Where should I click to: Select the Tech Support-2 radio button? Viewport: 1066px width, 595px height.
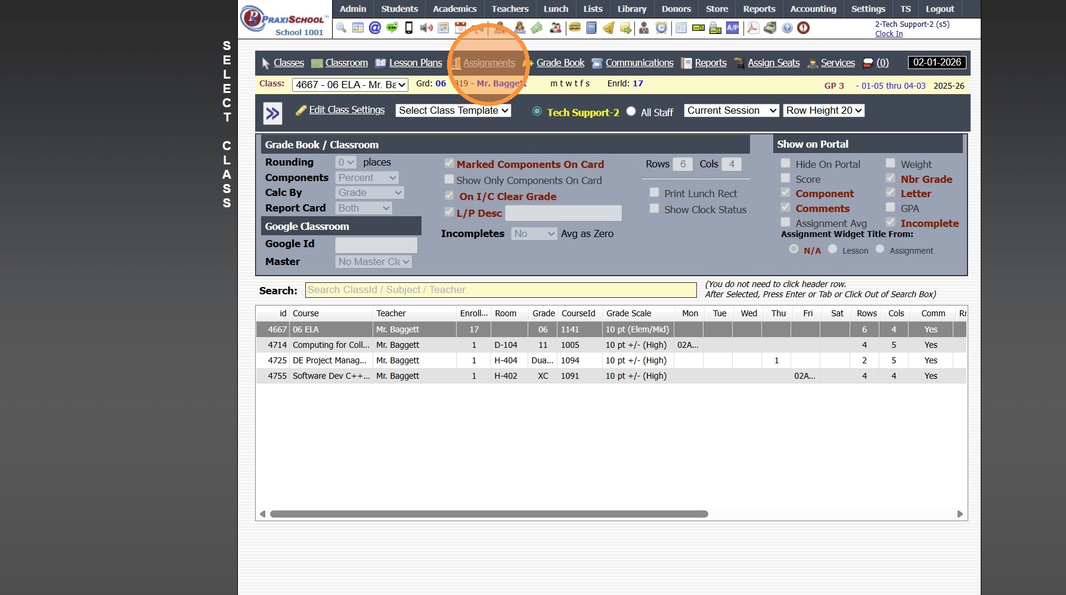click(537, 111)
